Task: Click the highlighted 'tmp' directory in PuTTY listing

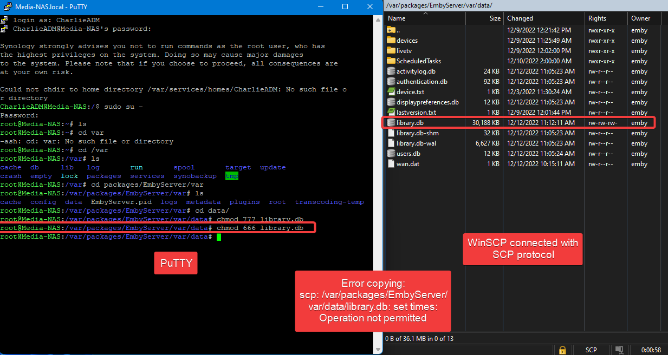Action: [x=232, y=176]
